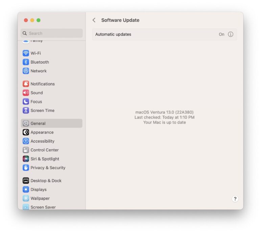Viewport: 261px width, 233px height.
Task: Click the Software Update title
Action: (120, 20)
